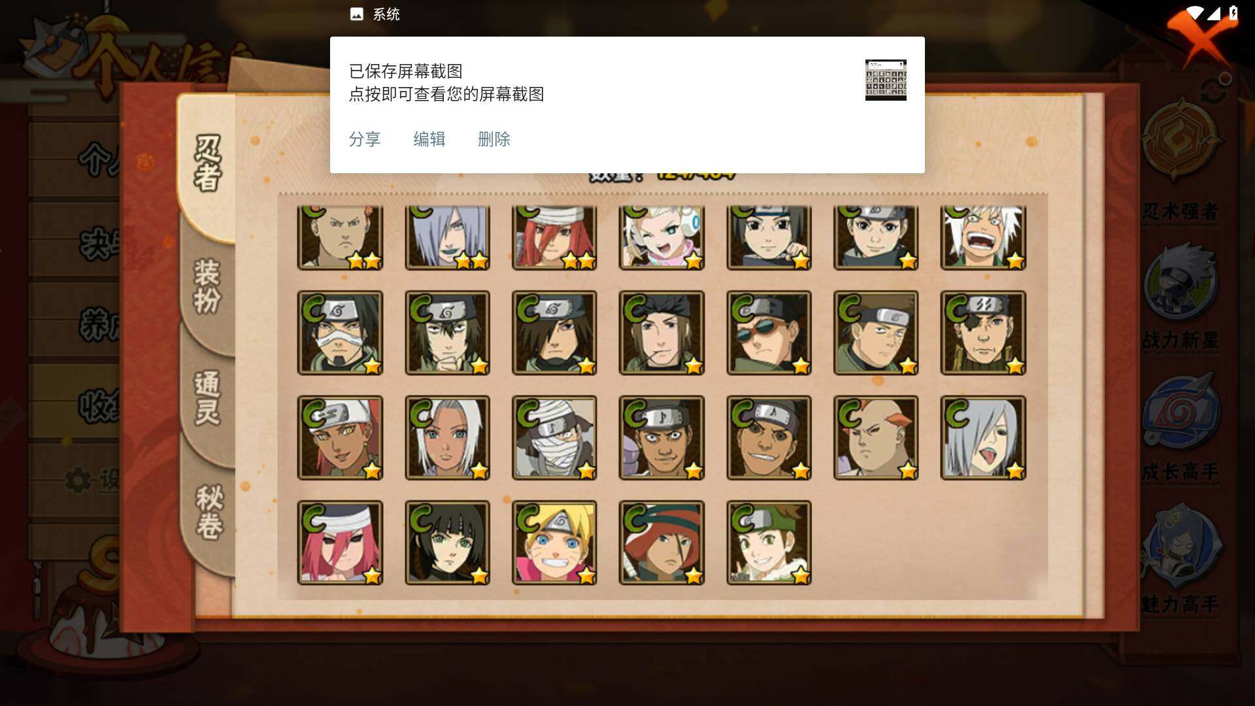Select the bald ninja with orange hair tufts
The width and height of the screenshot is (1255, 706).
point(876,437)
